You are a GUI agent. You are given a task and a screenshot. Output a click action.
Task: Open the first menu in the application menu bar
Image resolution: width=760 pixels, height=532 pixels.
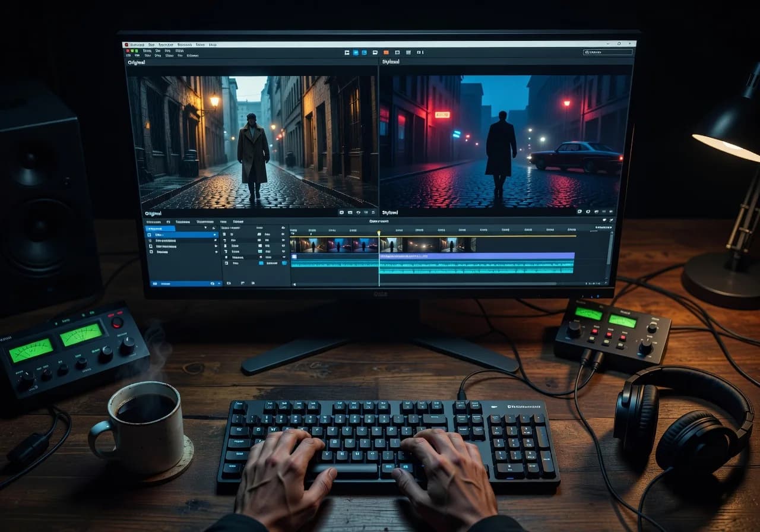point(136,45)
